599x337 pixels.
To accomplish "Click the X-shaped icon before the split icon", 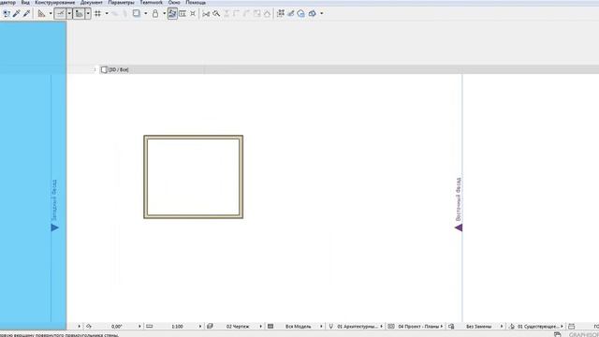I will (x=193, y=14).
